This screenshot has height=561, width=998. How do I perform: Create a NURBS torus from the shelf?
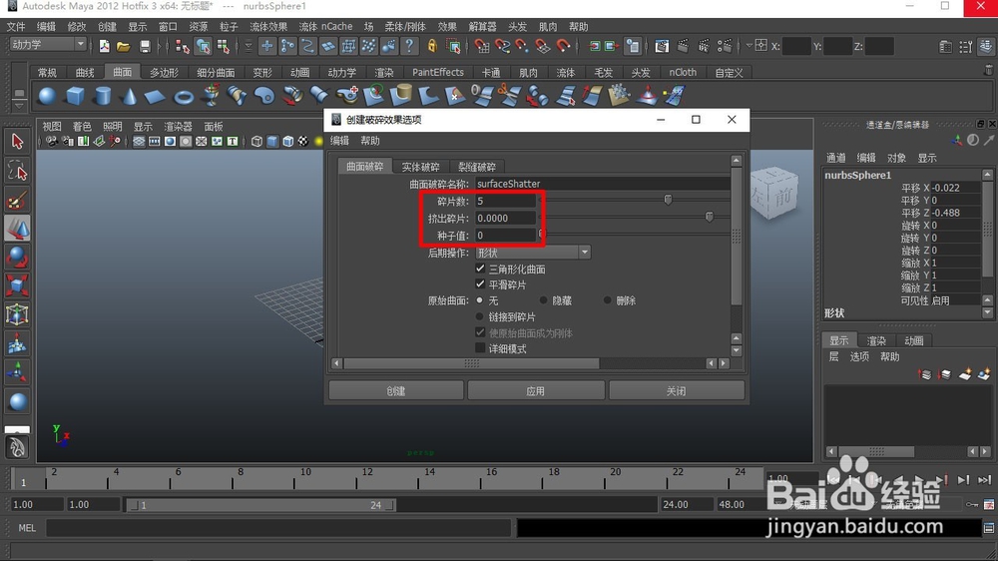tap(184, 98)
